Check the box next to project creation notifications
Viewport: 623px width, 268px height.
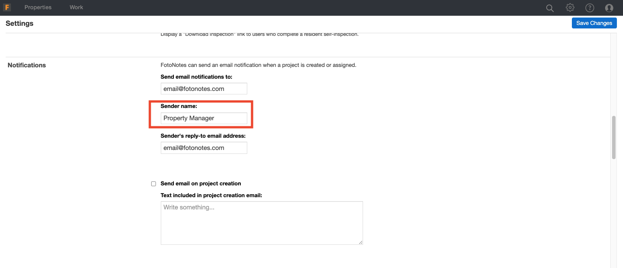(153, 184)
